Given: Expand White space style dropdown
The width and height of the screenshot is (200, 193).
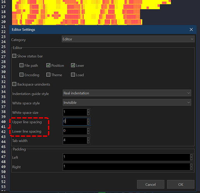Looking at the screenshot, I should click(x=127, y=102).
